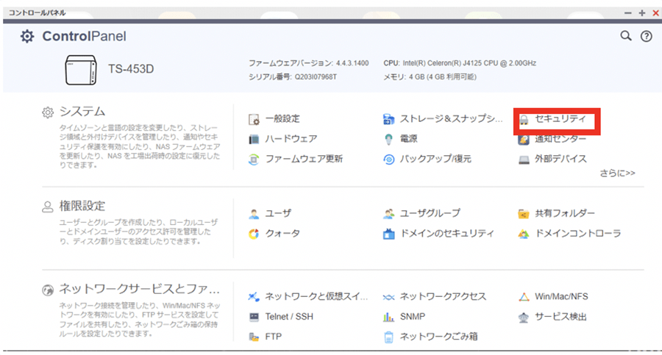Maximize the コントロールパネル window with plus button
This screenshot has width=662, height=355.
641,13
